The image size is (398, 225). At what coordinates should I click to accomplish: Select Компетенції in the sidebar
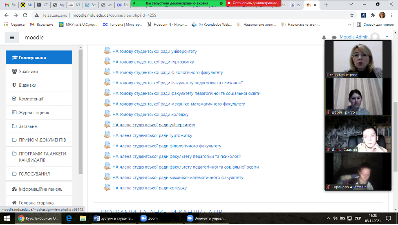point(31,99)
